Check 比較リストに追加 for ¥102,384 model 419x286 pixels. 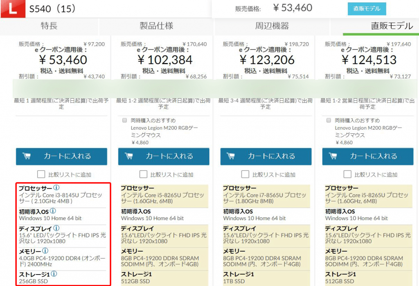(143, 174)
